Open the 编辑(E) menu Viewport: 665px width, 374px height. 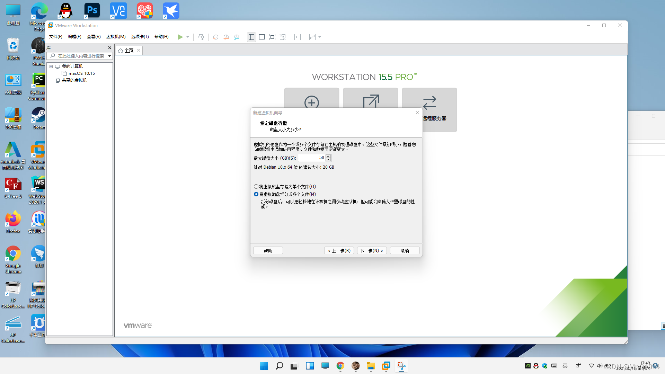74,37
